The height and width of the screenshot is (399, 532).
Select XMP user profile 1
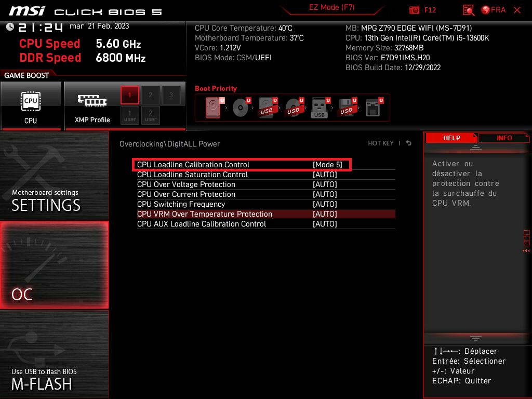click(x=129, y=115)
